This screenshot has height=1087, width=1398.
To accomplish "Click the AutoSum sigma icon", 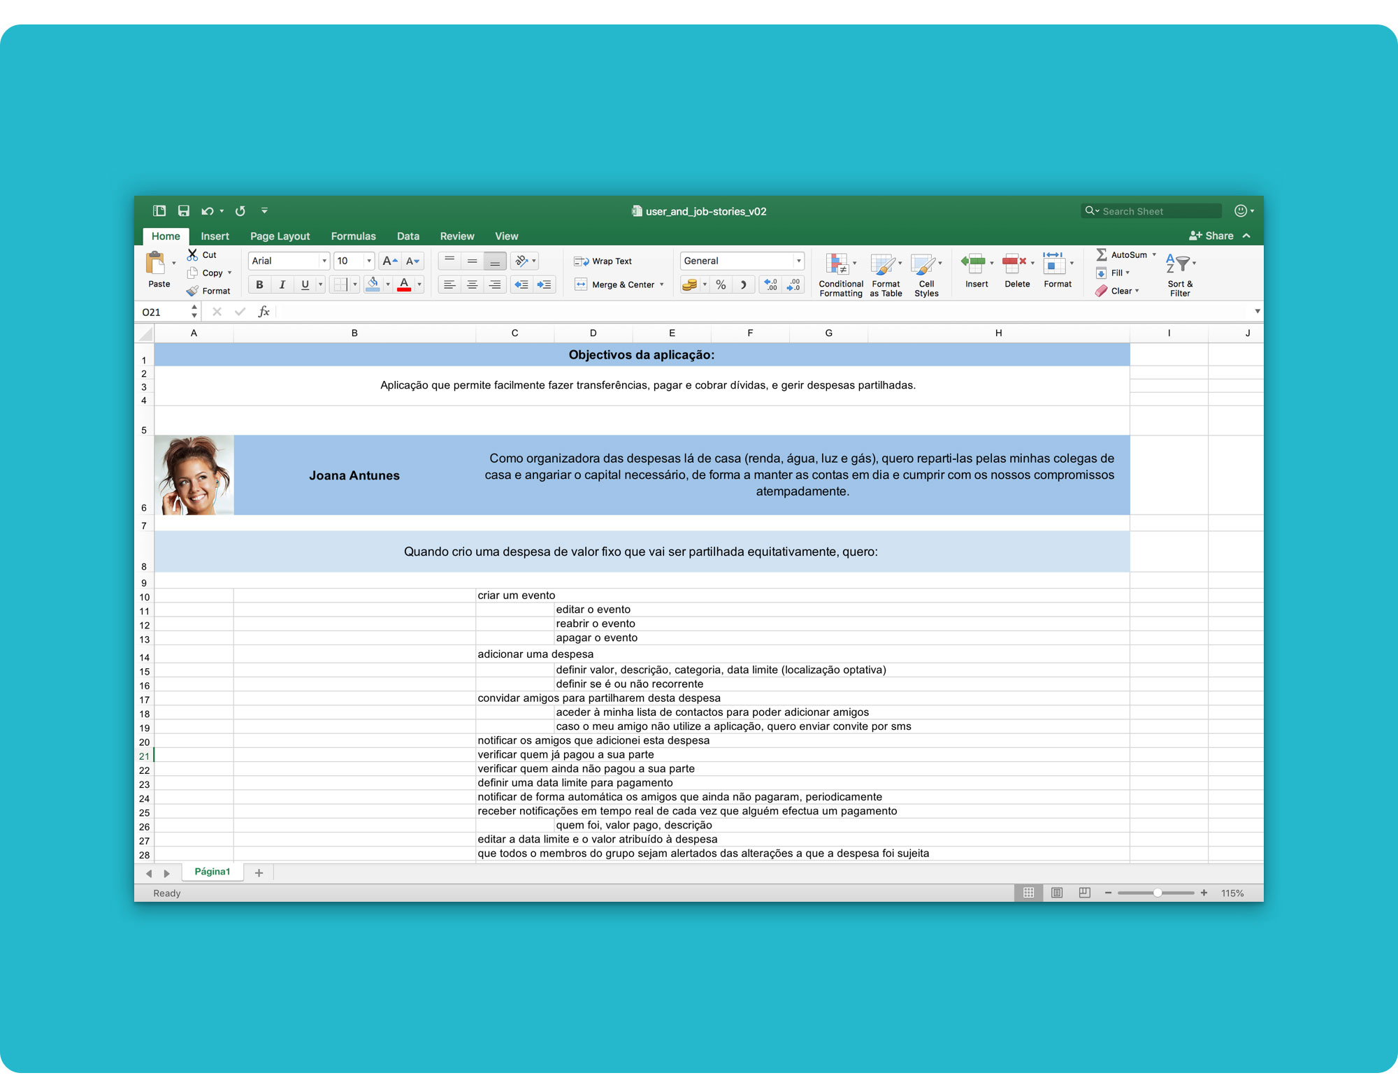I will point(1102,254).
